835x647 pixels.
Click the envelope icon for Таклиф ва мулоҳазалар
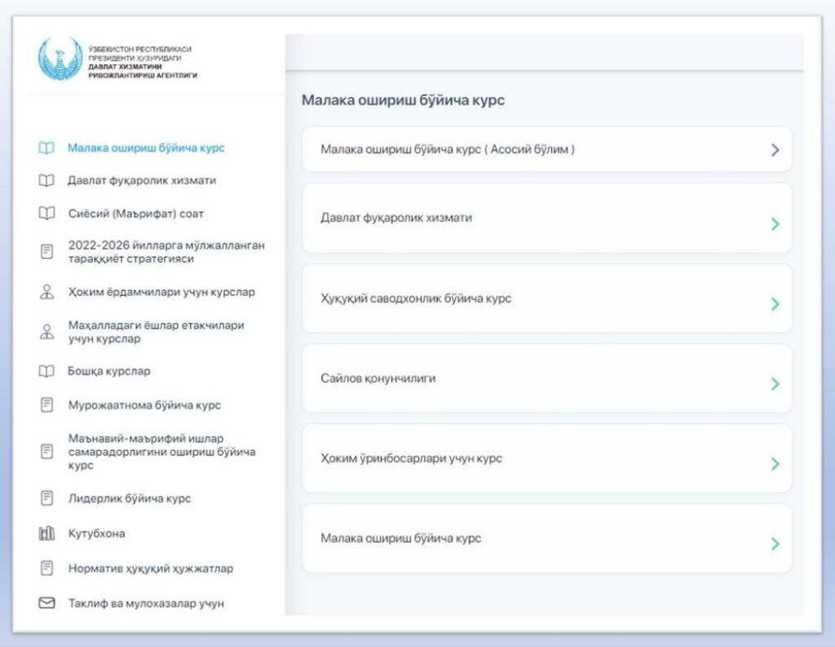[x=46, y=603]
